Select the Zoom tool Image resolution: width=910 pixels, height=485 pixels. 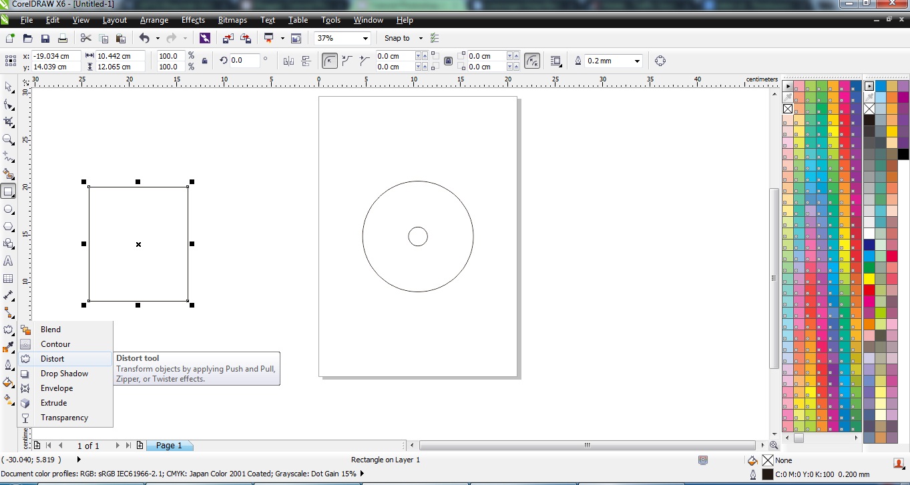pyautogui.click(x=9, y=139)
